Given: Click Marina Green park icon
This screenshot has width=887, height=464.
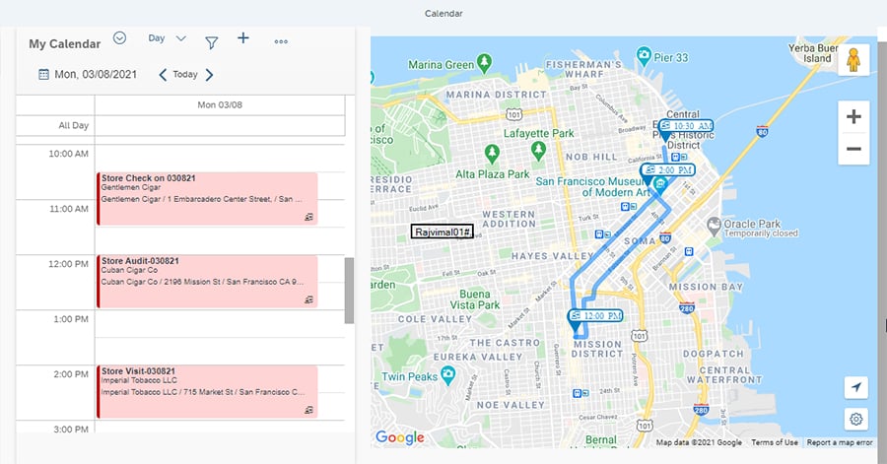Looking at the screenshot, I should click(484, 63).
